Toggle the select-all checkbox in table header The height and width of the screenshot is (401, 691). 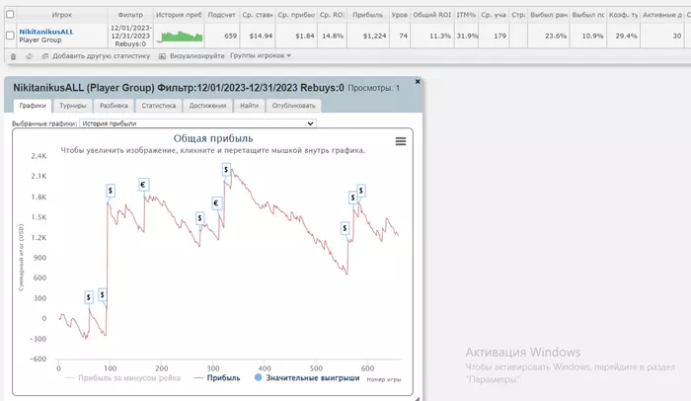(10, 15)
